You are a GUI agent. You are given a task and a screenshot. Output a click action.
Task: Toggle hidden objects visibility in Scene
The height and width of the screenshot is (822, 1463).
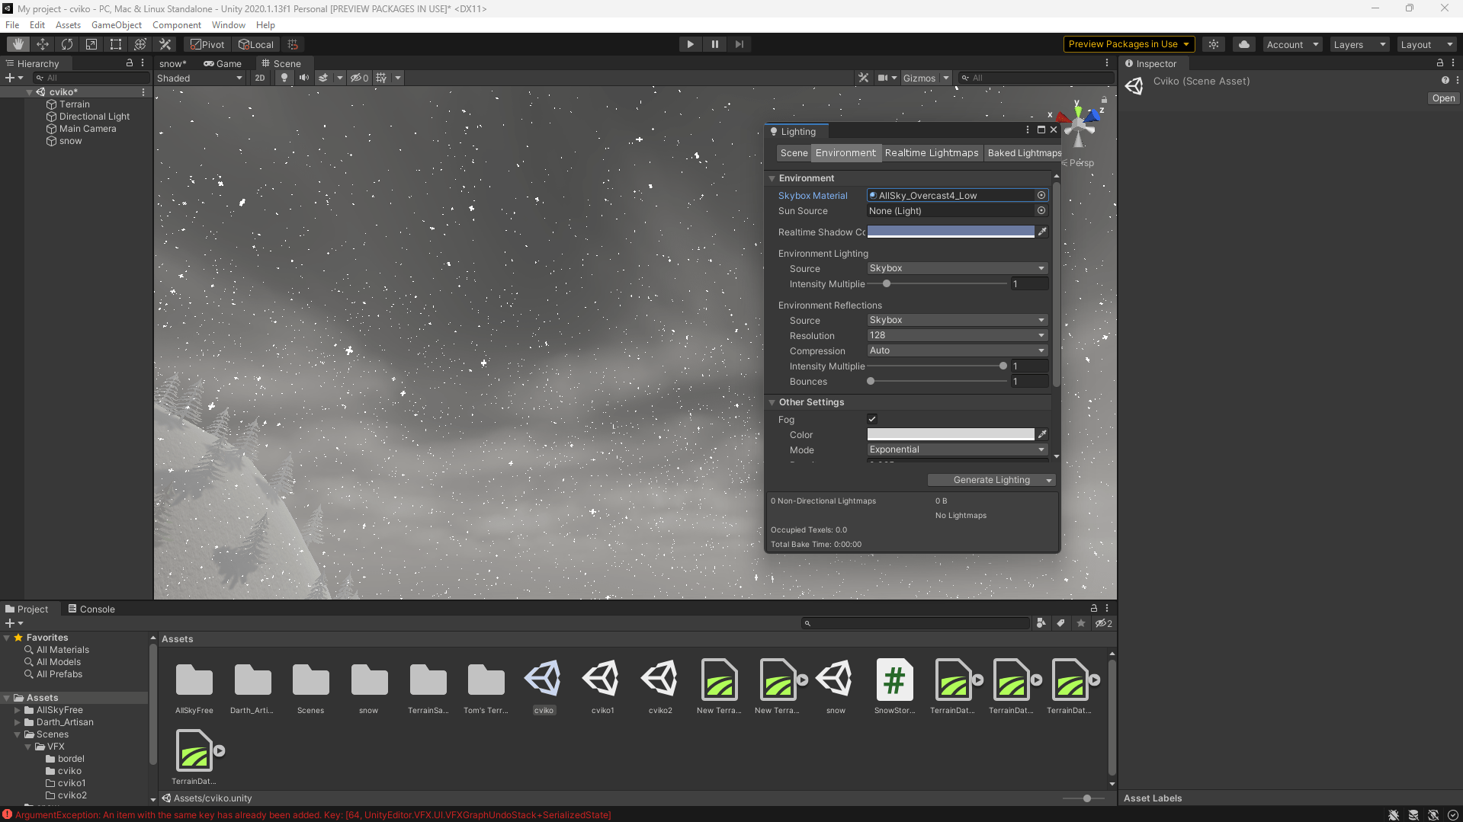point(359,78)
